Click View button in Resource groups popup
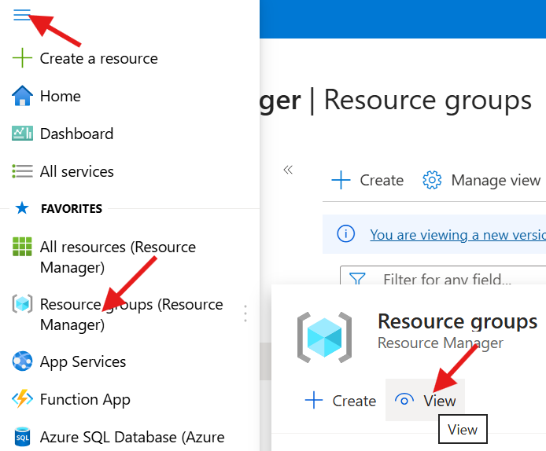 (x=426, y=401)
